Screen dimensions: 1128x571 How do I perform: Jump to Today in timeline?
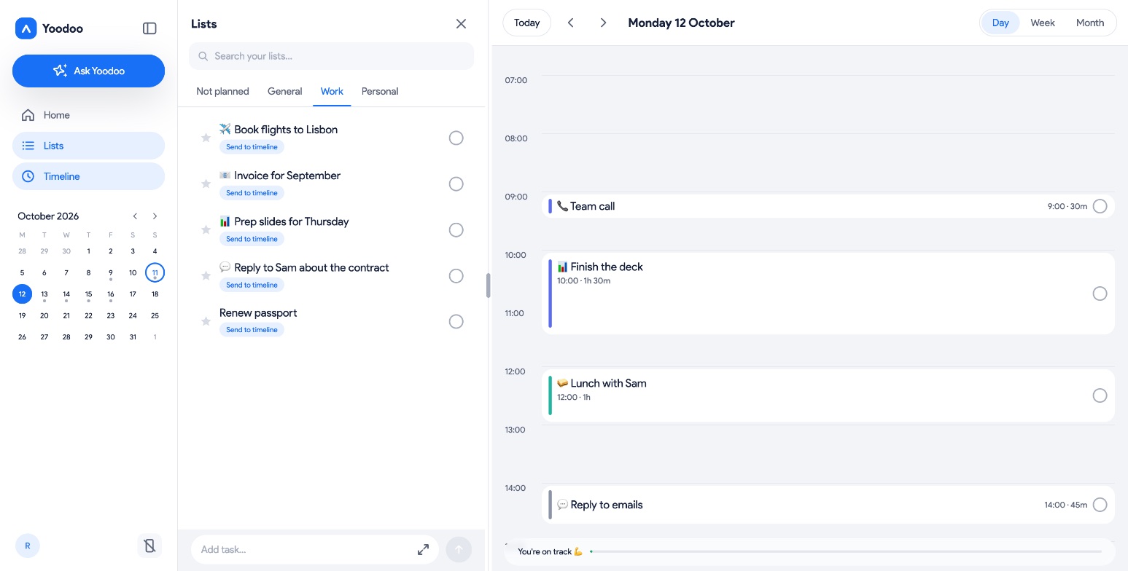click(526, 23)
